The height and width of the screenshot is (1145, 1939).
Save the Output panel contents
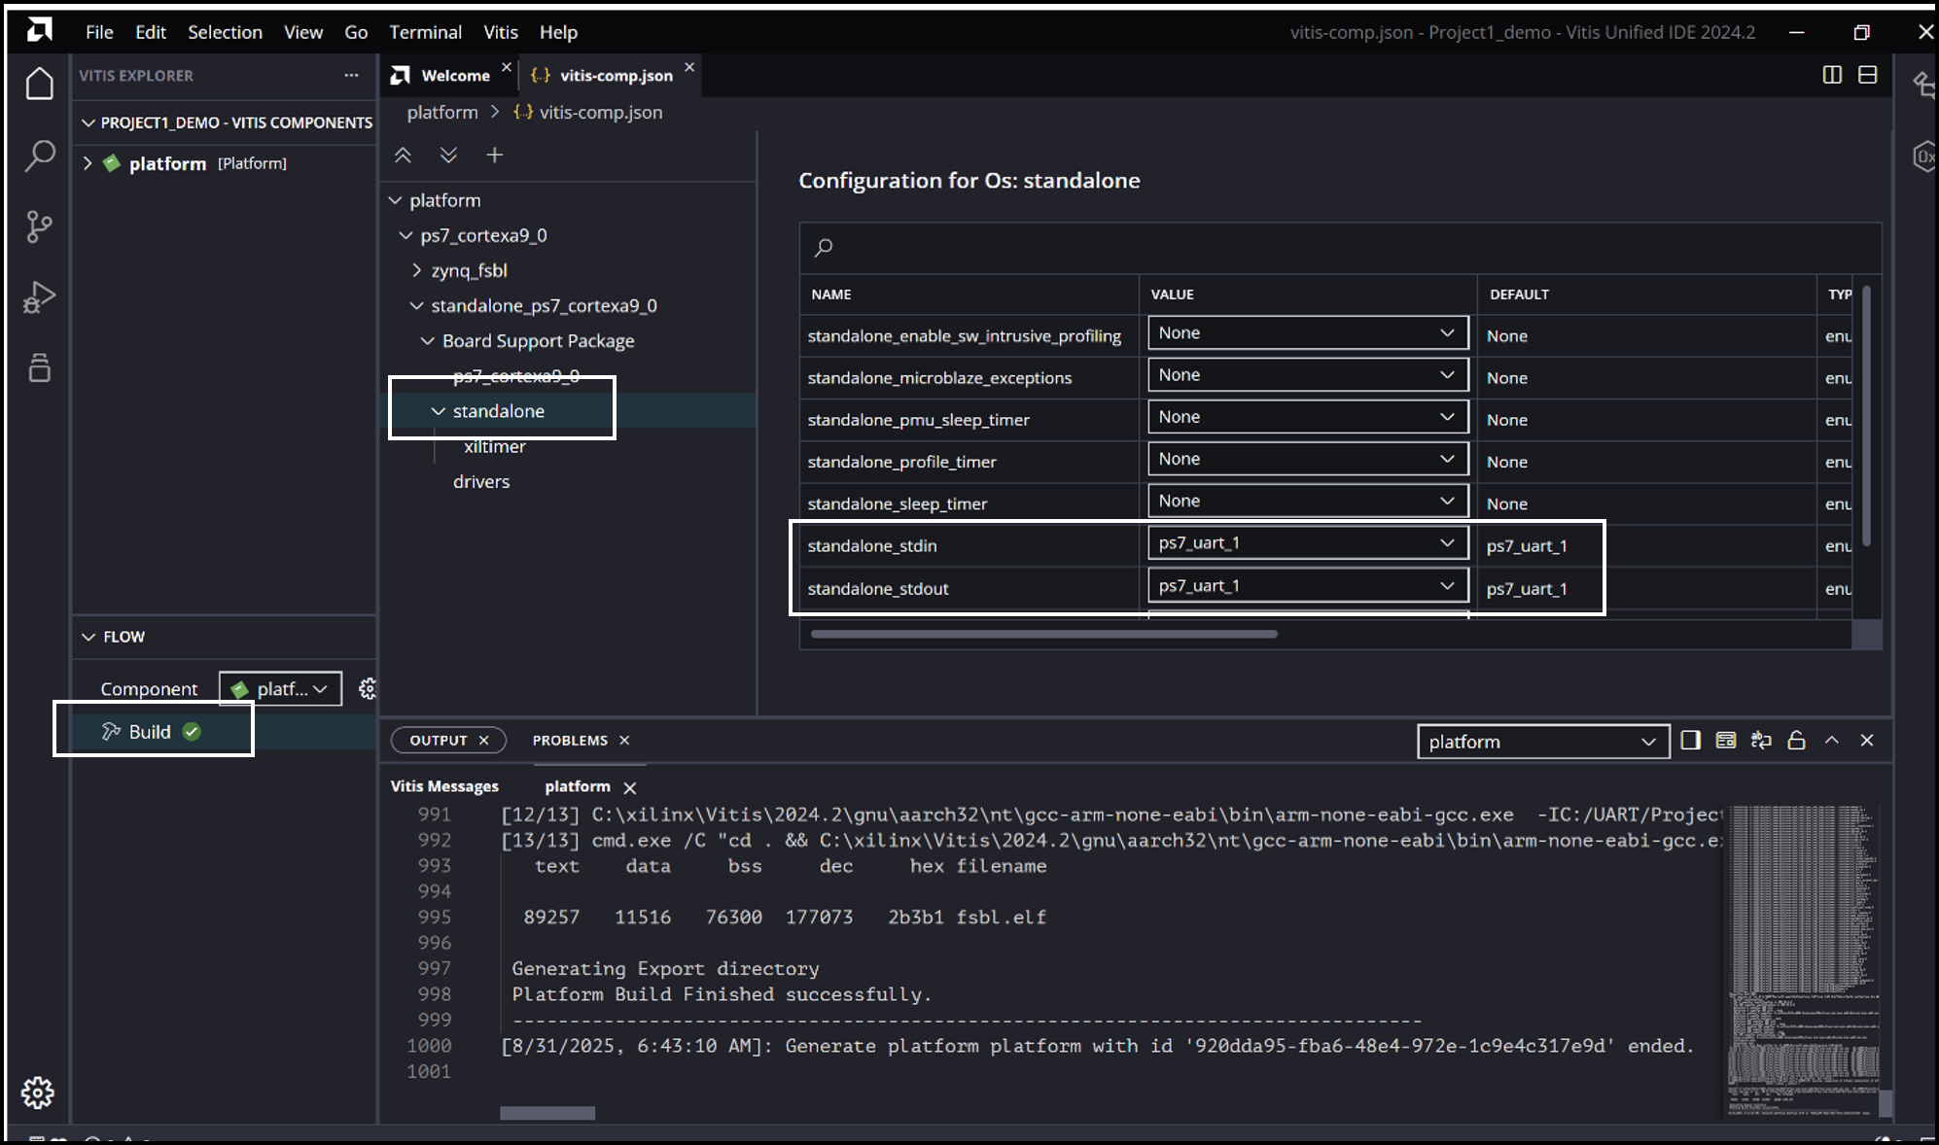(1726, 740)
